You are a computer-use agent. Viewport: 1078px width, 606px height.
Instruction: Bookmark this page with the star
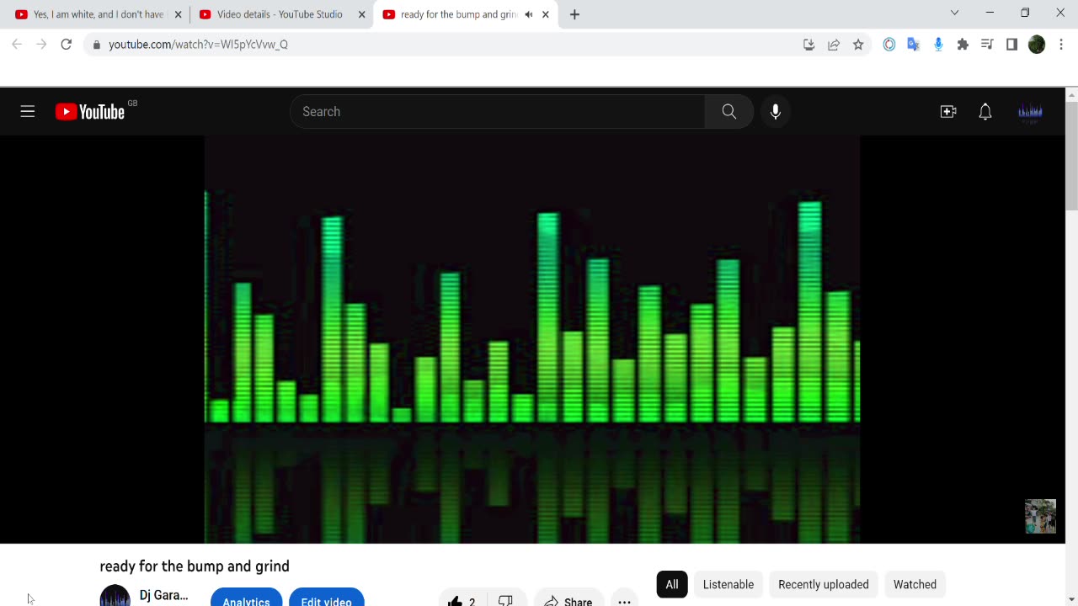[x=858, y=45]
